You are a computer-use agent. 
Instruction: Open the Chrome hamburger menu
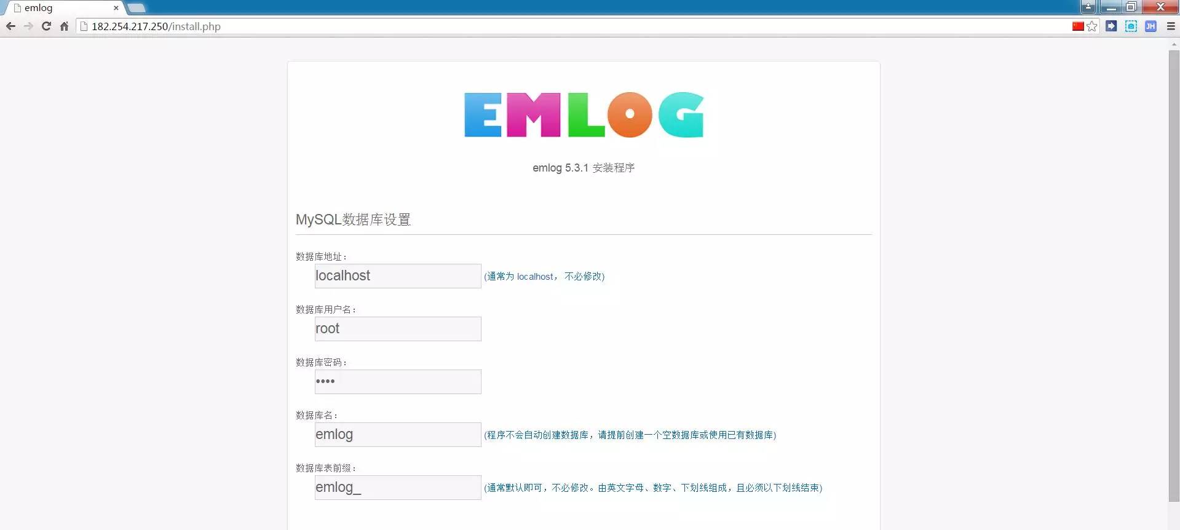[1171, 26]
